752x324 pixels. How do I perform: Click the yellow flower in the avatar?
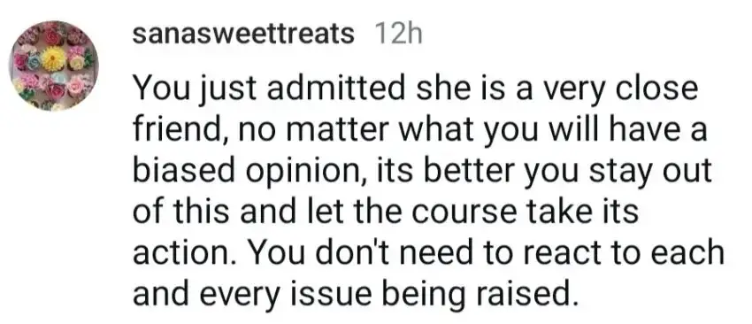click(53, 59)
